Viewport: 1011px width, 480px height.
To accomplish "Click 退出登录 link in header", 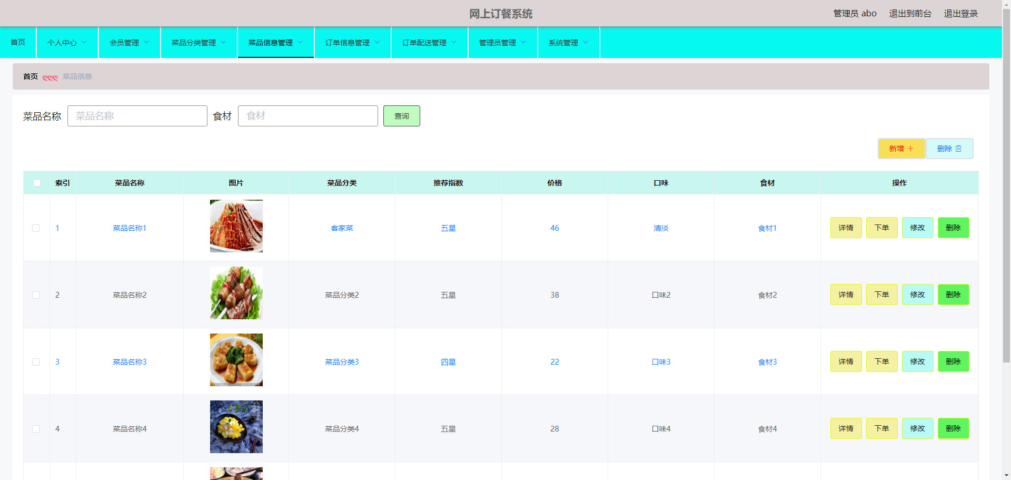I will (961, 14).
